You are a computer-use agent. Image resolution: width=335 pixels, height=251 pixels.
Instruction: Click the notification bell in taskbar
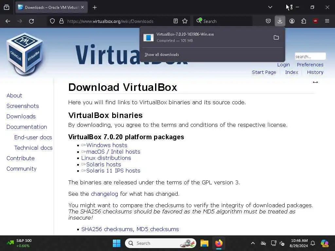[313, 243]
